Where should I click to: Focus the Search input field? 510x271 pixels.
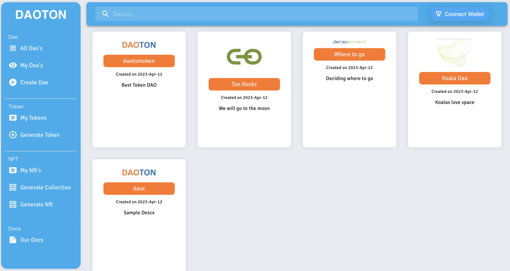(262, 14)
